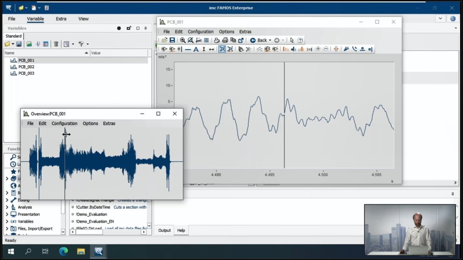Open Configuration menu in PCB_001 window
The height and width of the screenshot is (260, 463).
click(x=201, y=31)
